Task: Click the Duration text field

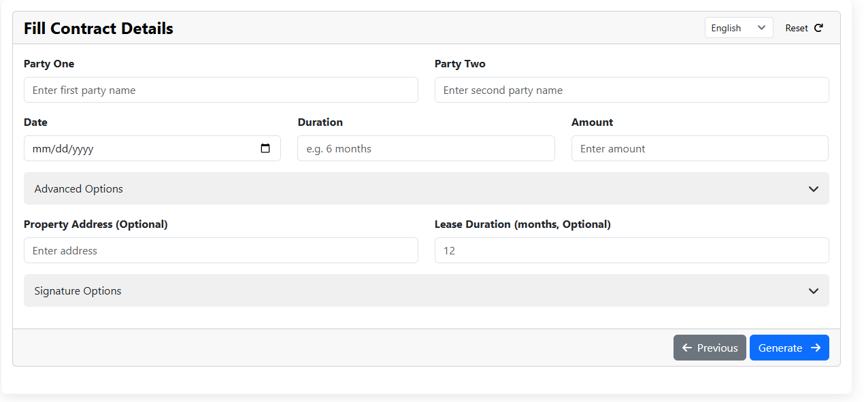Action: click(426, 148)
